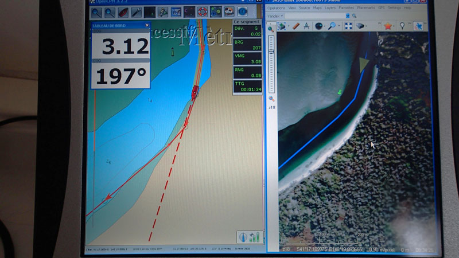Screen dimensions: 459x258
Task: Open the route manager list icon
Action: [x=176, y=13]
